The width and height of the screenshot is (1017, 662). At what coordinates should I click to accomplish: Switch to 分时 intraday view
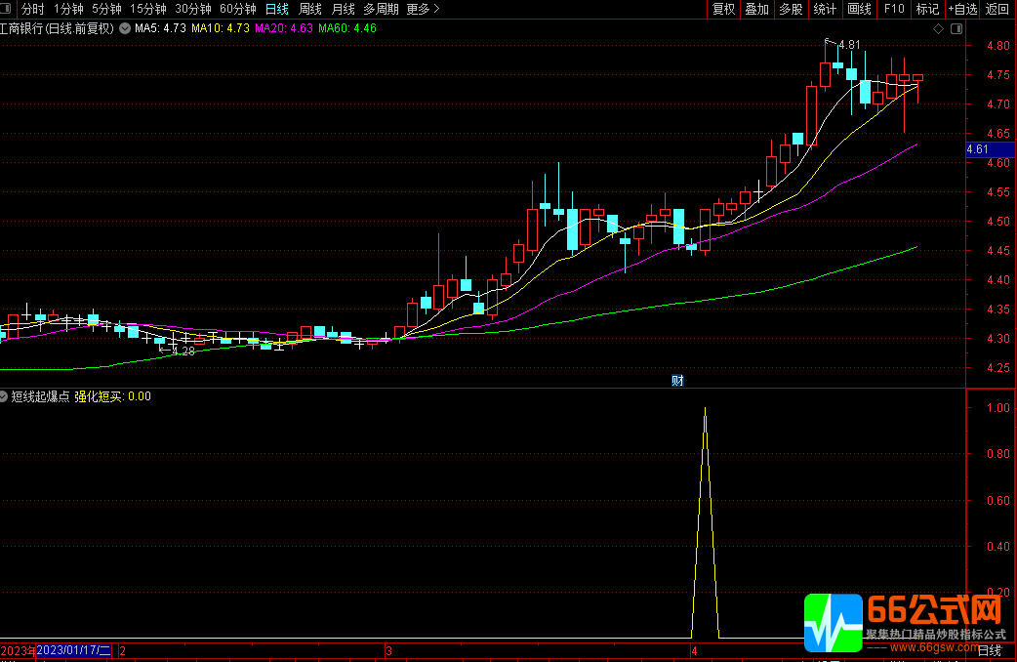pos(32,9)
